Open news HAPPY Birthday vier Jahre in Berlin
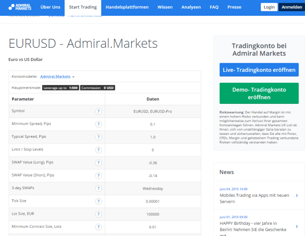Viewport: 305px width, 236px height. 253,228
